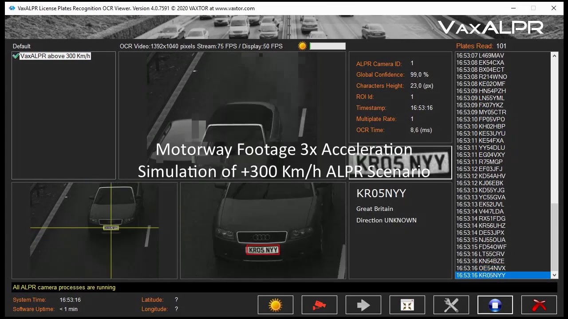
Task: Select plate entry 16:53:12 KD54AHV
Action: click(x=503, y=176)
